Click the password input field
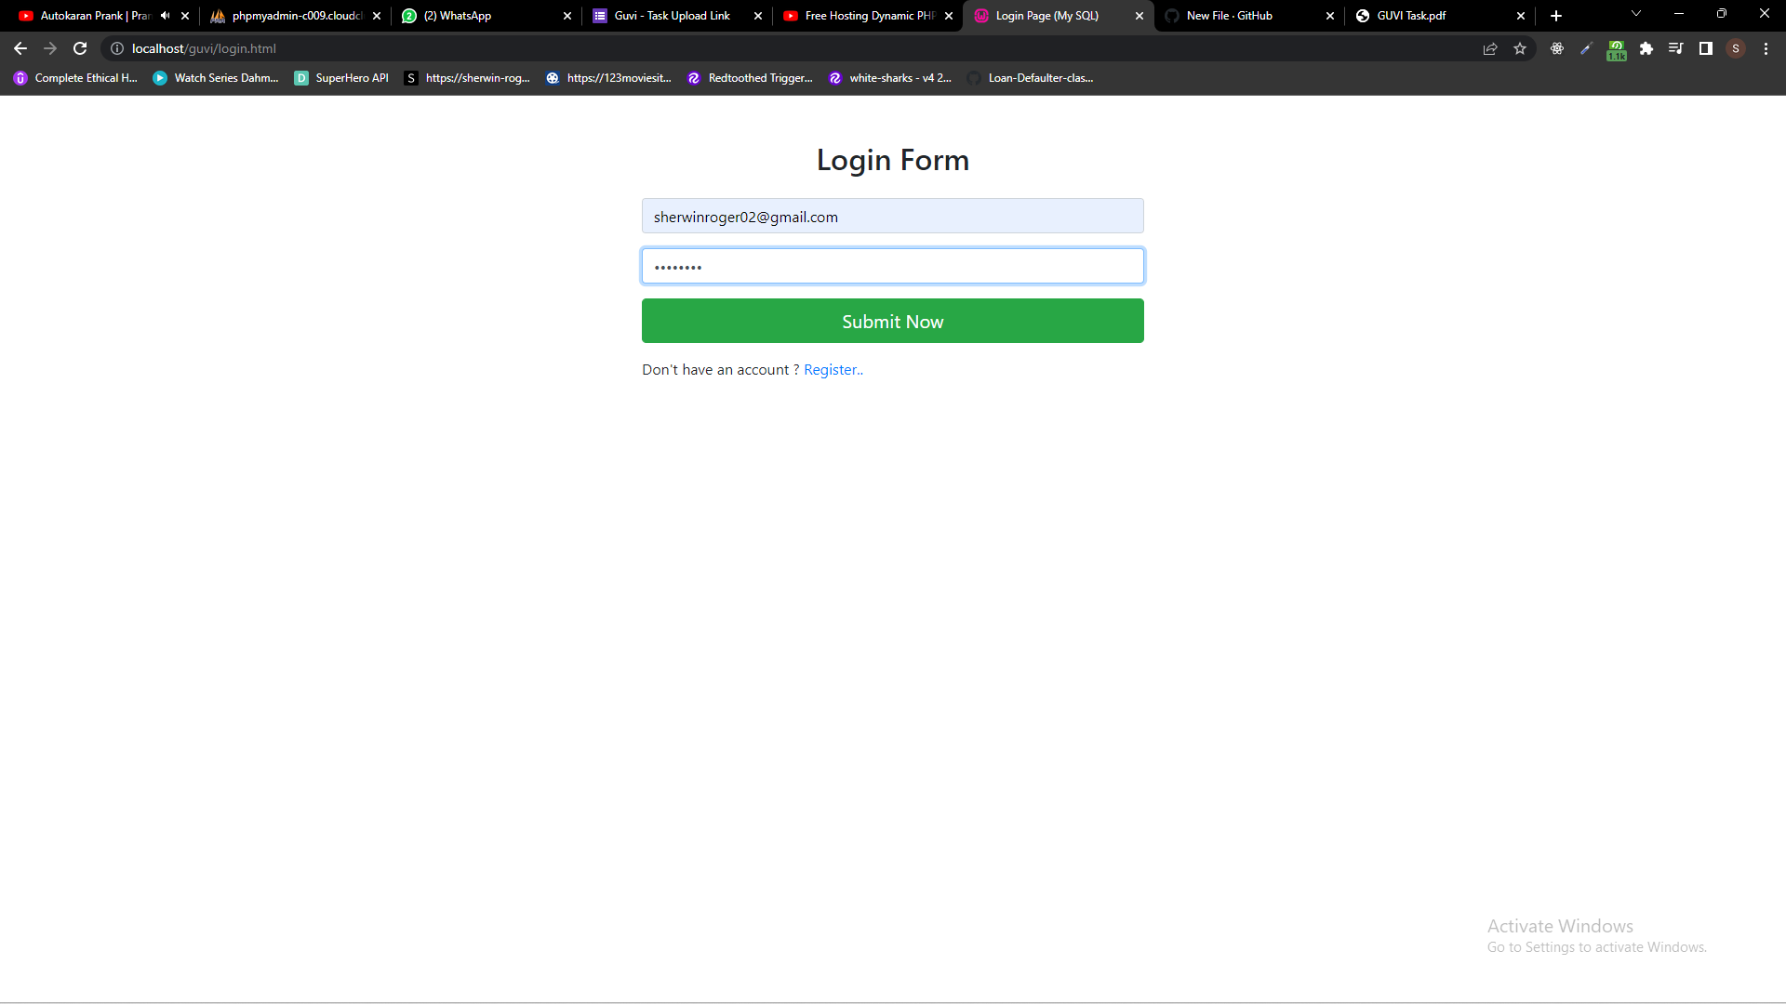The height and width of the screenshot is (1004, 1786). 892,266
